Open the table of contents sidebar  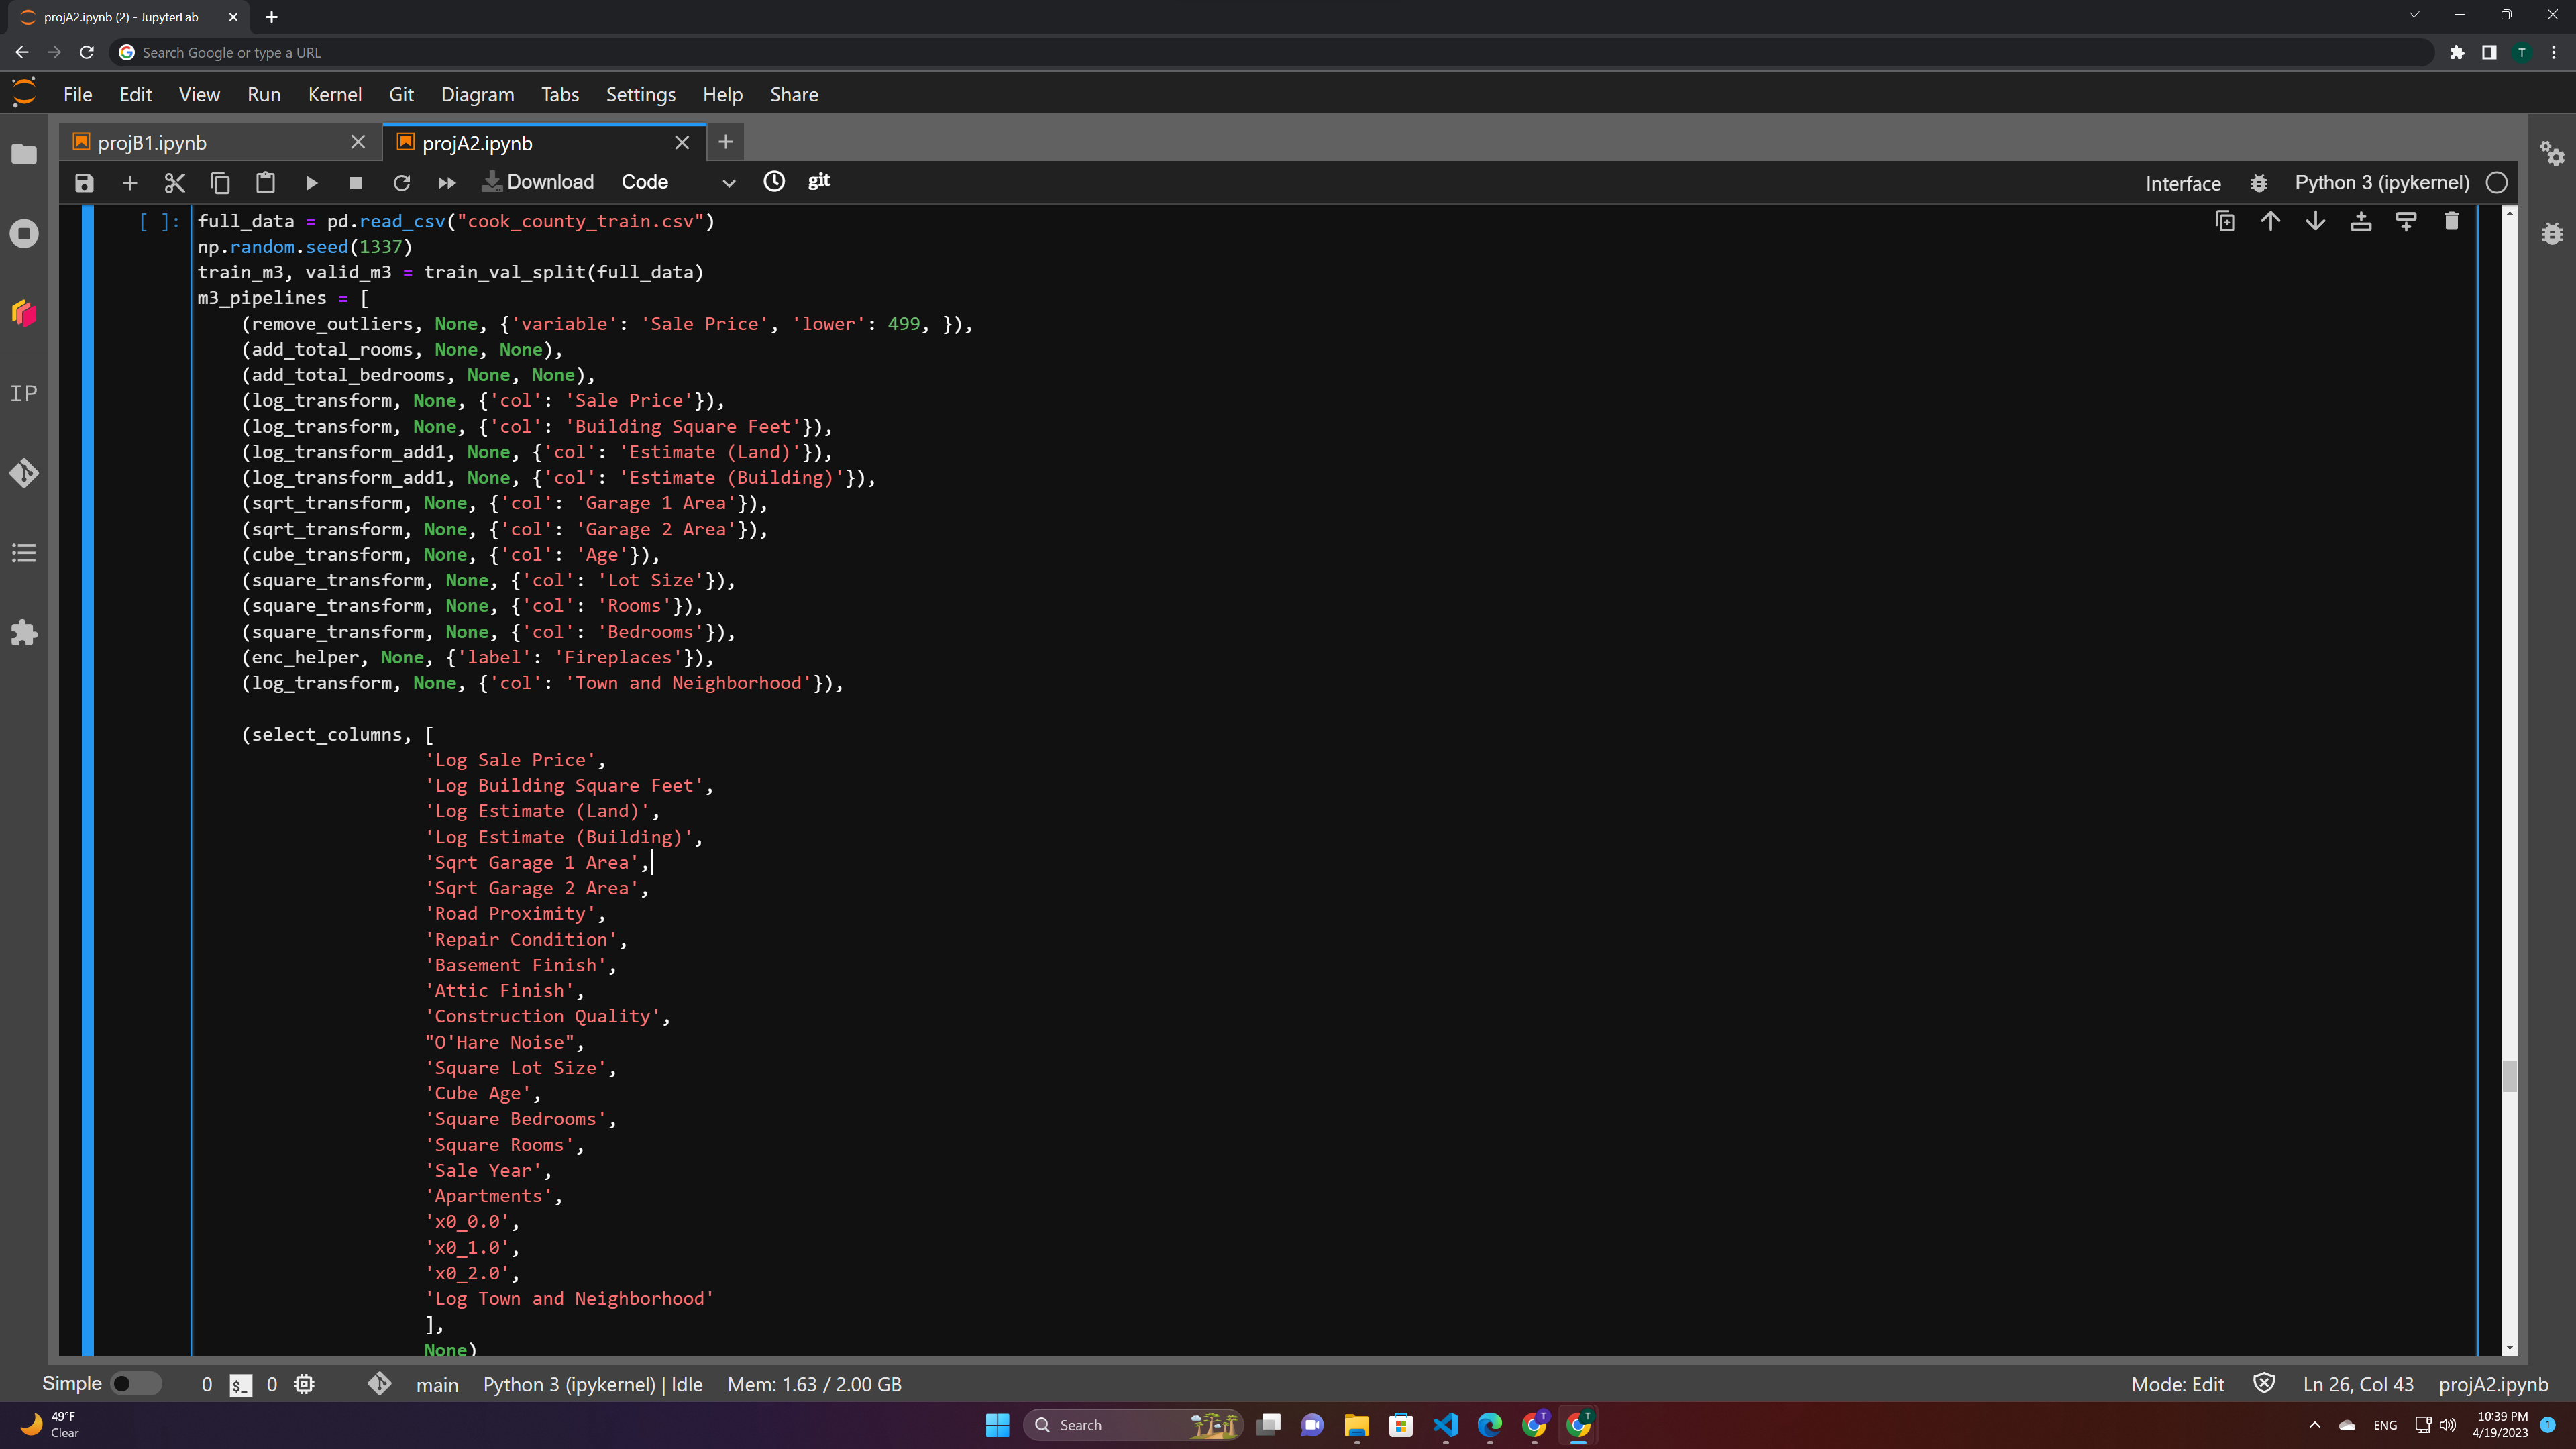24,553
